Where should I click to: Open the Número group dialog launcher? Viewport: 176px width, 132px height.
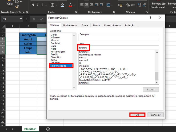click(x=147, y=12)
